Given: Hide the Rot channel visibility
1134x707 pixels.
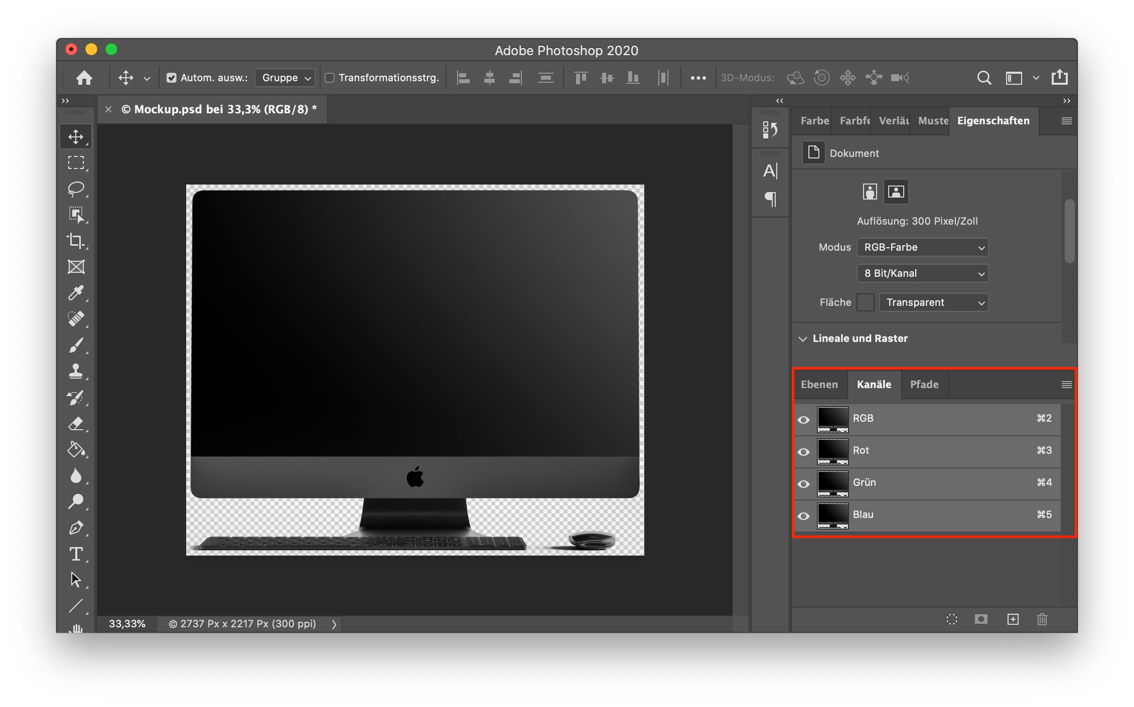Looking at the screenshot, I should (x=804, y=451).
